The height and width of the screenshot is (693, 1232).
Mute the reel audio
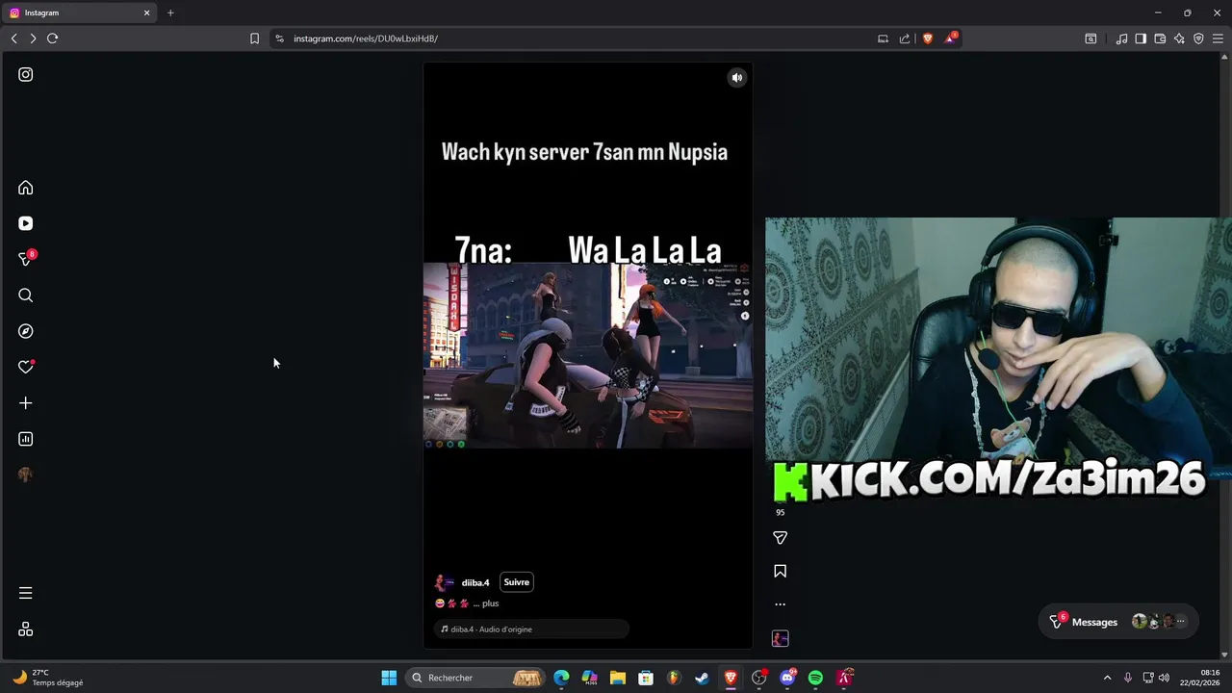coord(736,78)
